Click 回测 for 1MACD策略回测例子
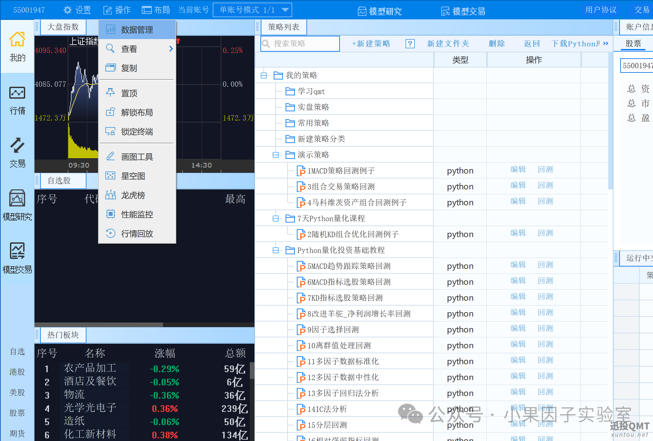 tap(545, 170)
